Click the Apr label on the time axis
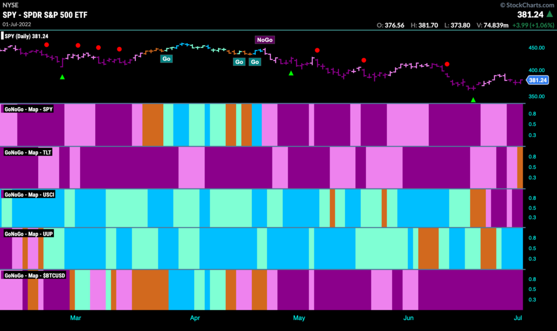This screenshot has height=331, width=557. click(x=195, y=318)
